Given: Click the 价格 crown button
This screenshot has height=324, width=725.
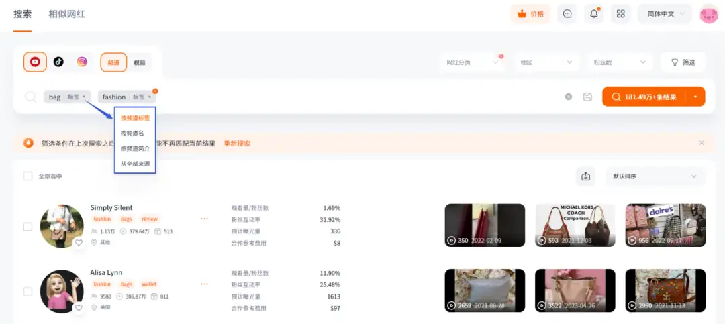Looking at the screenshot, I should [530, 14].
